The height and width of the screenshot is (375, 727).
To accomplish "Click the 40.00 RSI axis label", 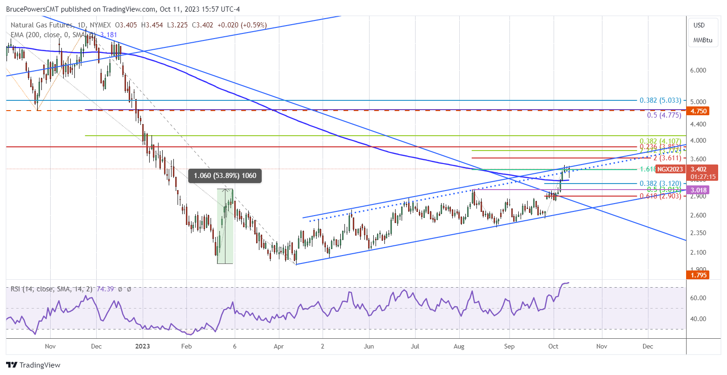I will pyautogui.click(x=699, y=319).
